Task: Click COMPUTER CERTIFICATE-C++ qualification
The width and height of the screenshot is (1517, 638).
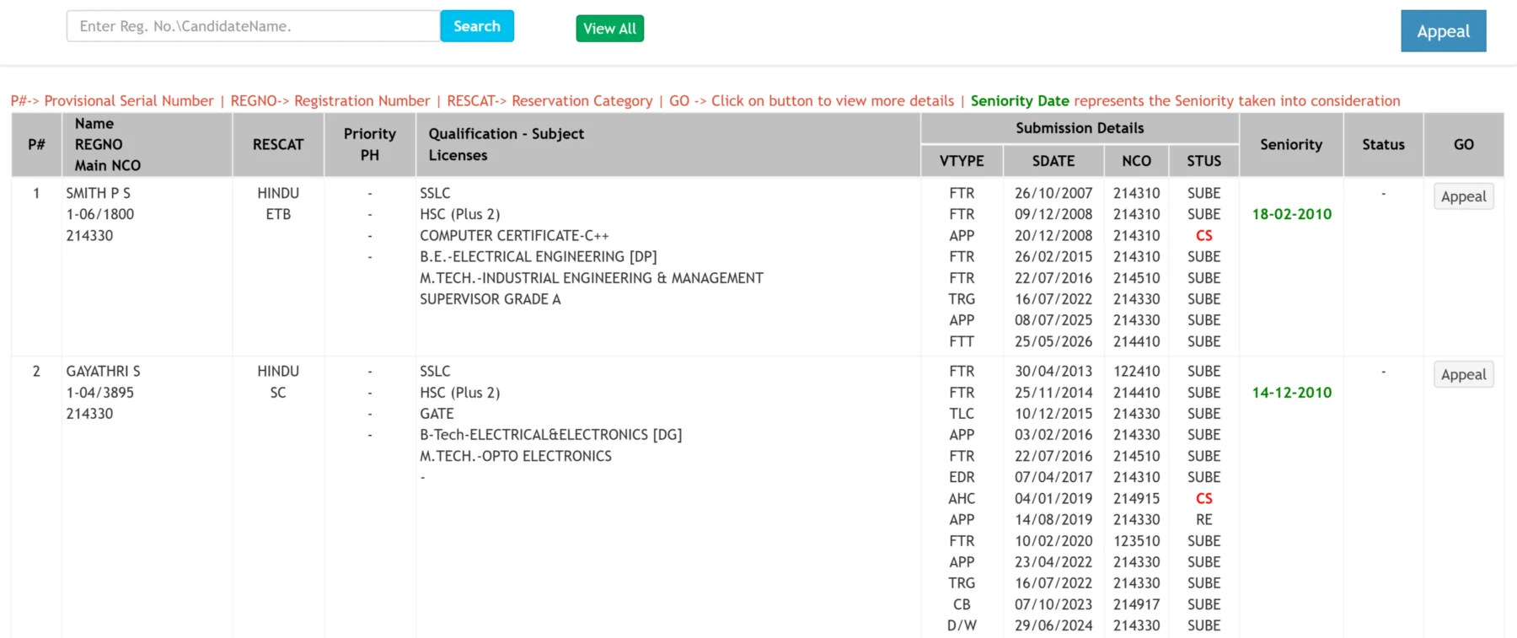Action: pos(514,236)
